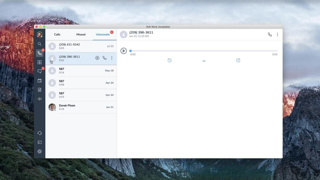Open more options menu in voicemail header
This screenshot has height=180, width=320.
click(277, 34)
